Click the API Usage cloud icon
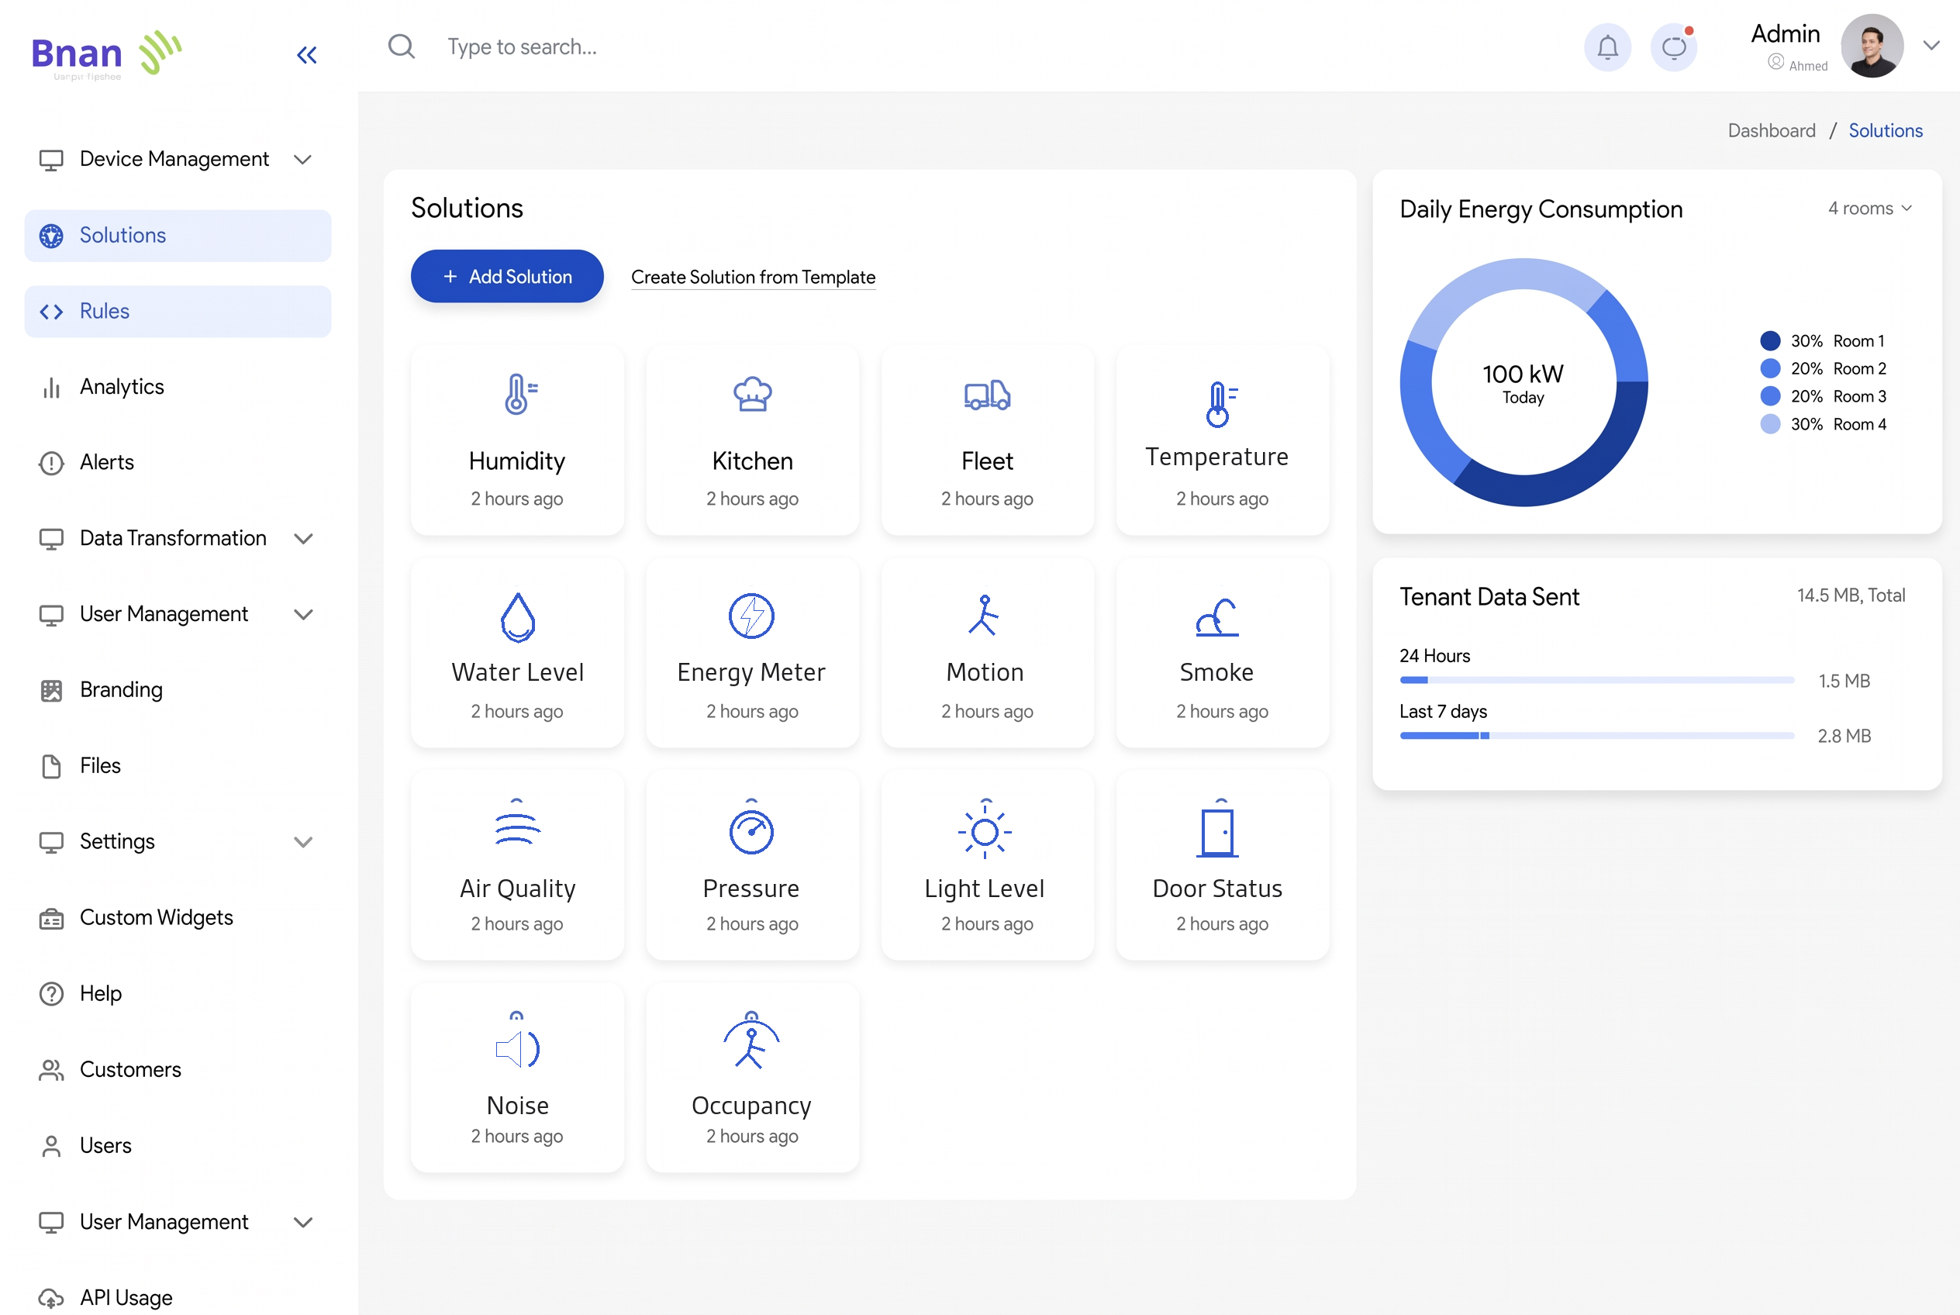1960x1315 pixels. (51, 1298)
